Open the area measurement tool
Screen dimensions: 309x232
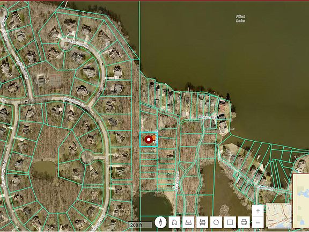click(202, 222)
